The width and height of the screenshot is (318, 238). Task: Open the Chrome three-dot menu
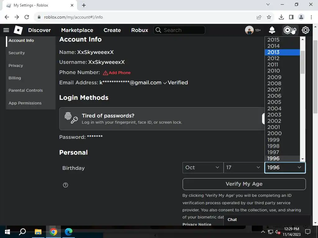(x=311, y=17)
